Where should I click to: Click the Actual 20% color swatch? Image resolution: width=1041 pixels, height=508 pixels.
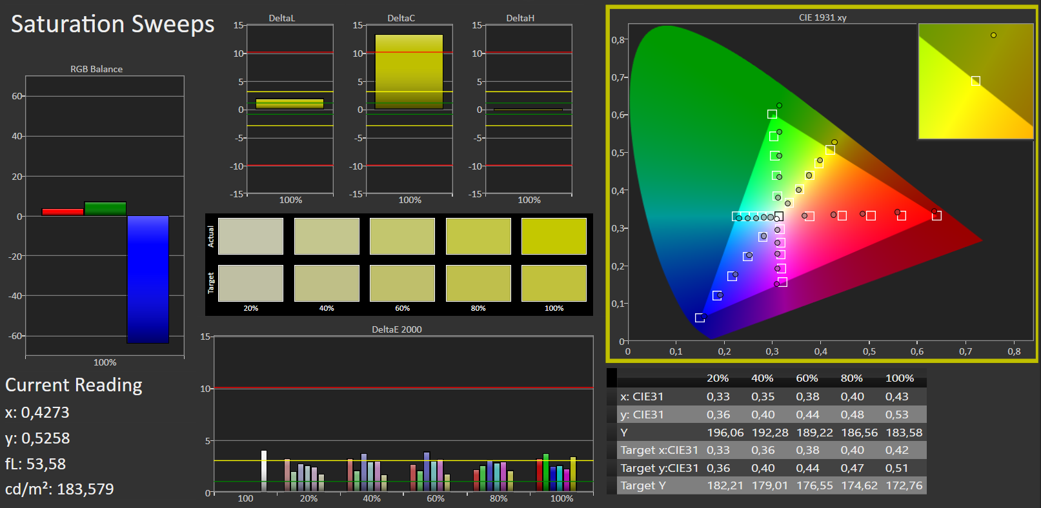coord(250,236)
